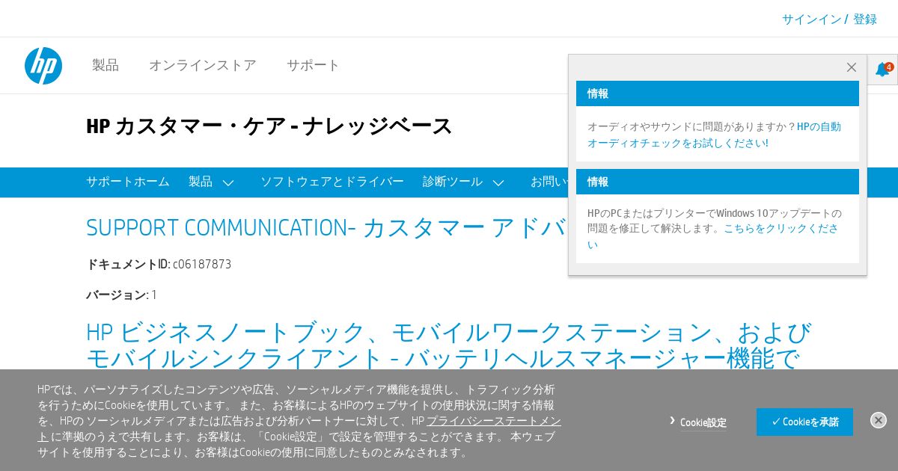Open 製品 in the top navigation

point(106,65)
